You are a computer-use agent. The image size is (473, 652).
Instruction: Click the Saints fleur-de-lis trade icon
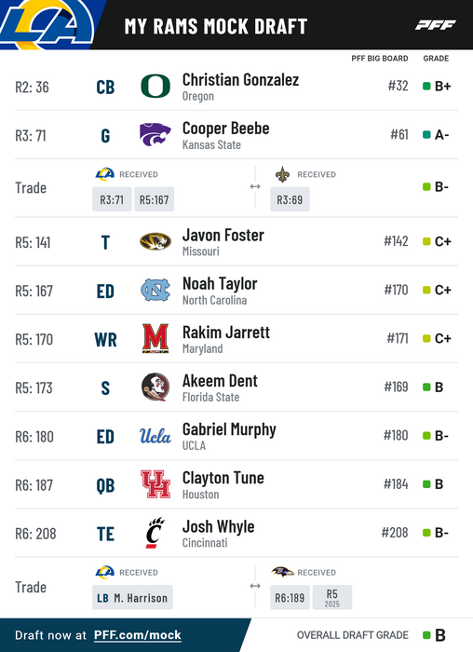pyautogui.click(x=283, y=174)
